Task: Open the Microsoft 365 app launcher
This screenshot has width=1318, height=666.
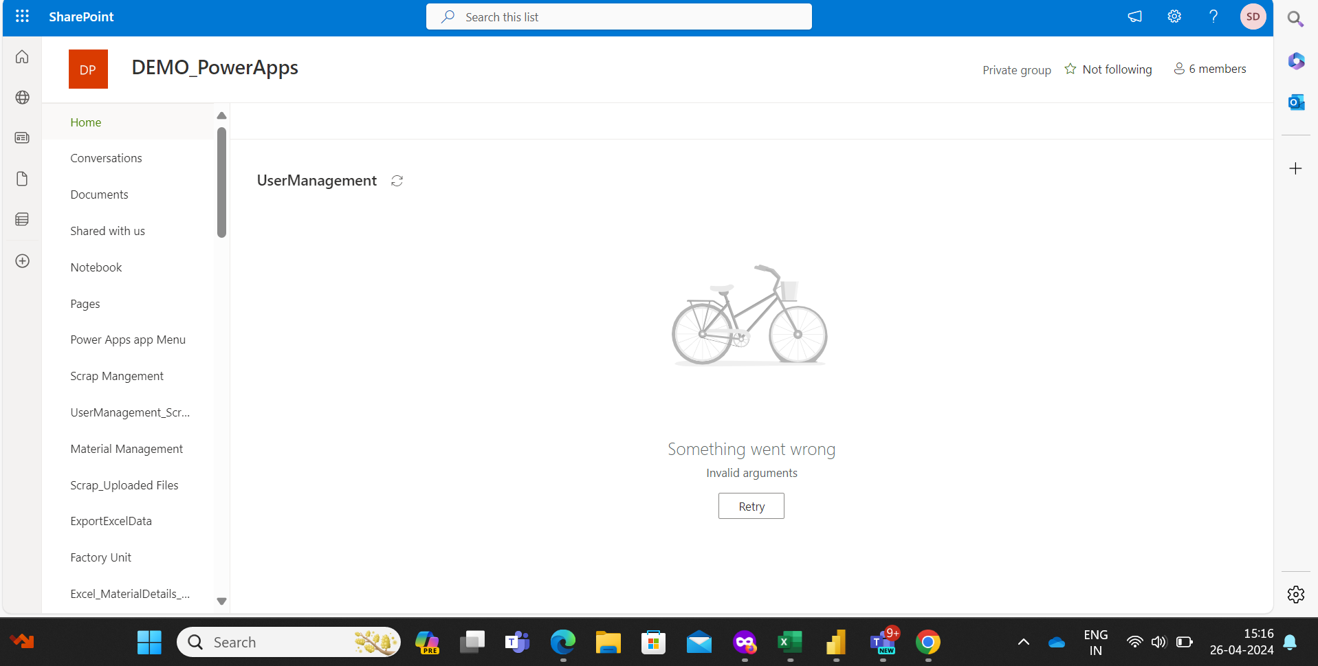Action: point(22,16)
